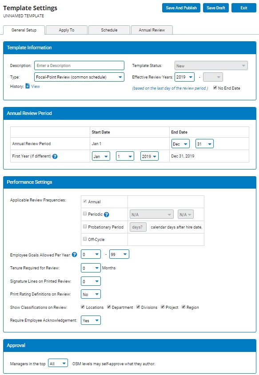Show help for Periodic review frequency
This screenshot has height=375, width=259.
(x=107, y=214)
